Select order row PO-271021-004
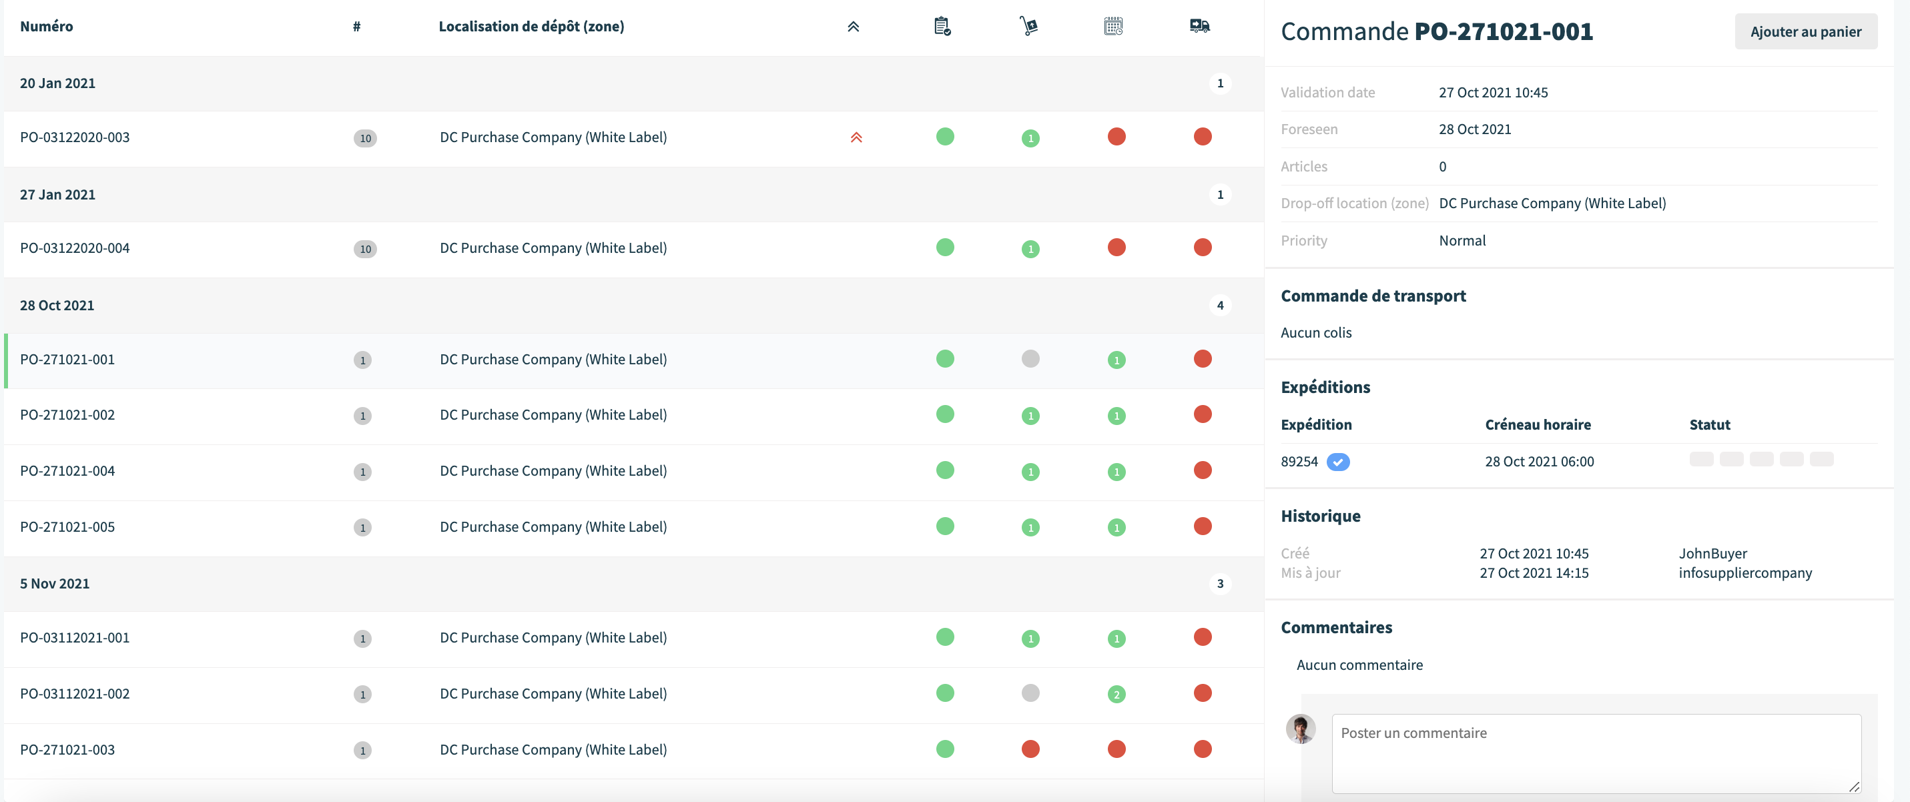1910x802 pixels. pos(633,472)
